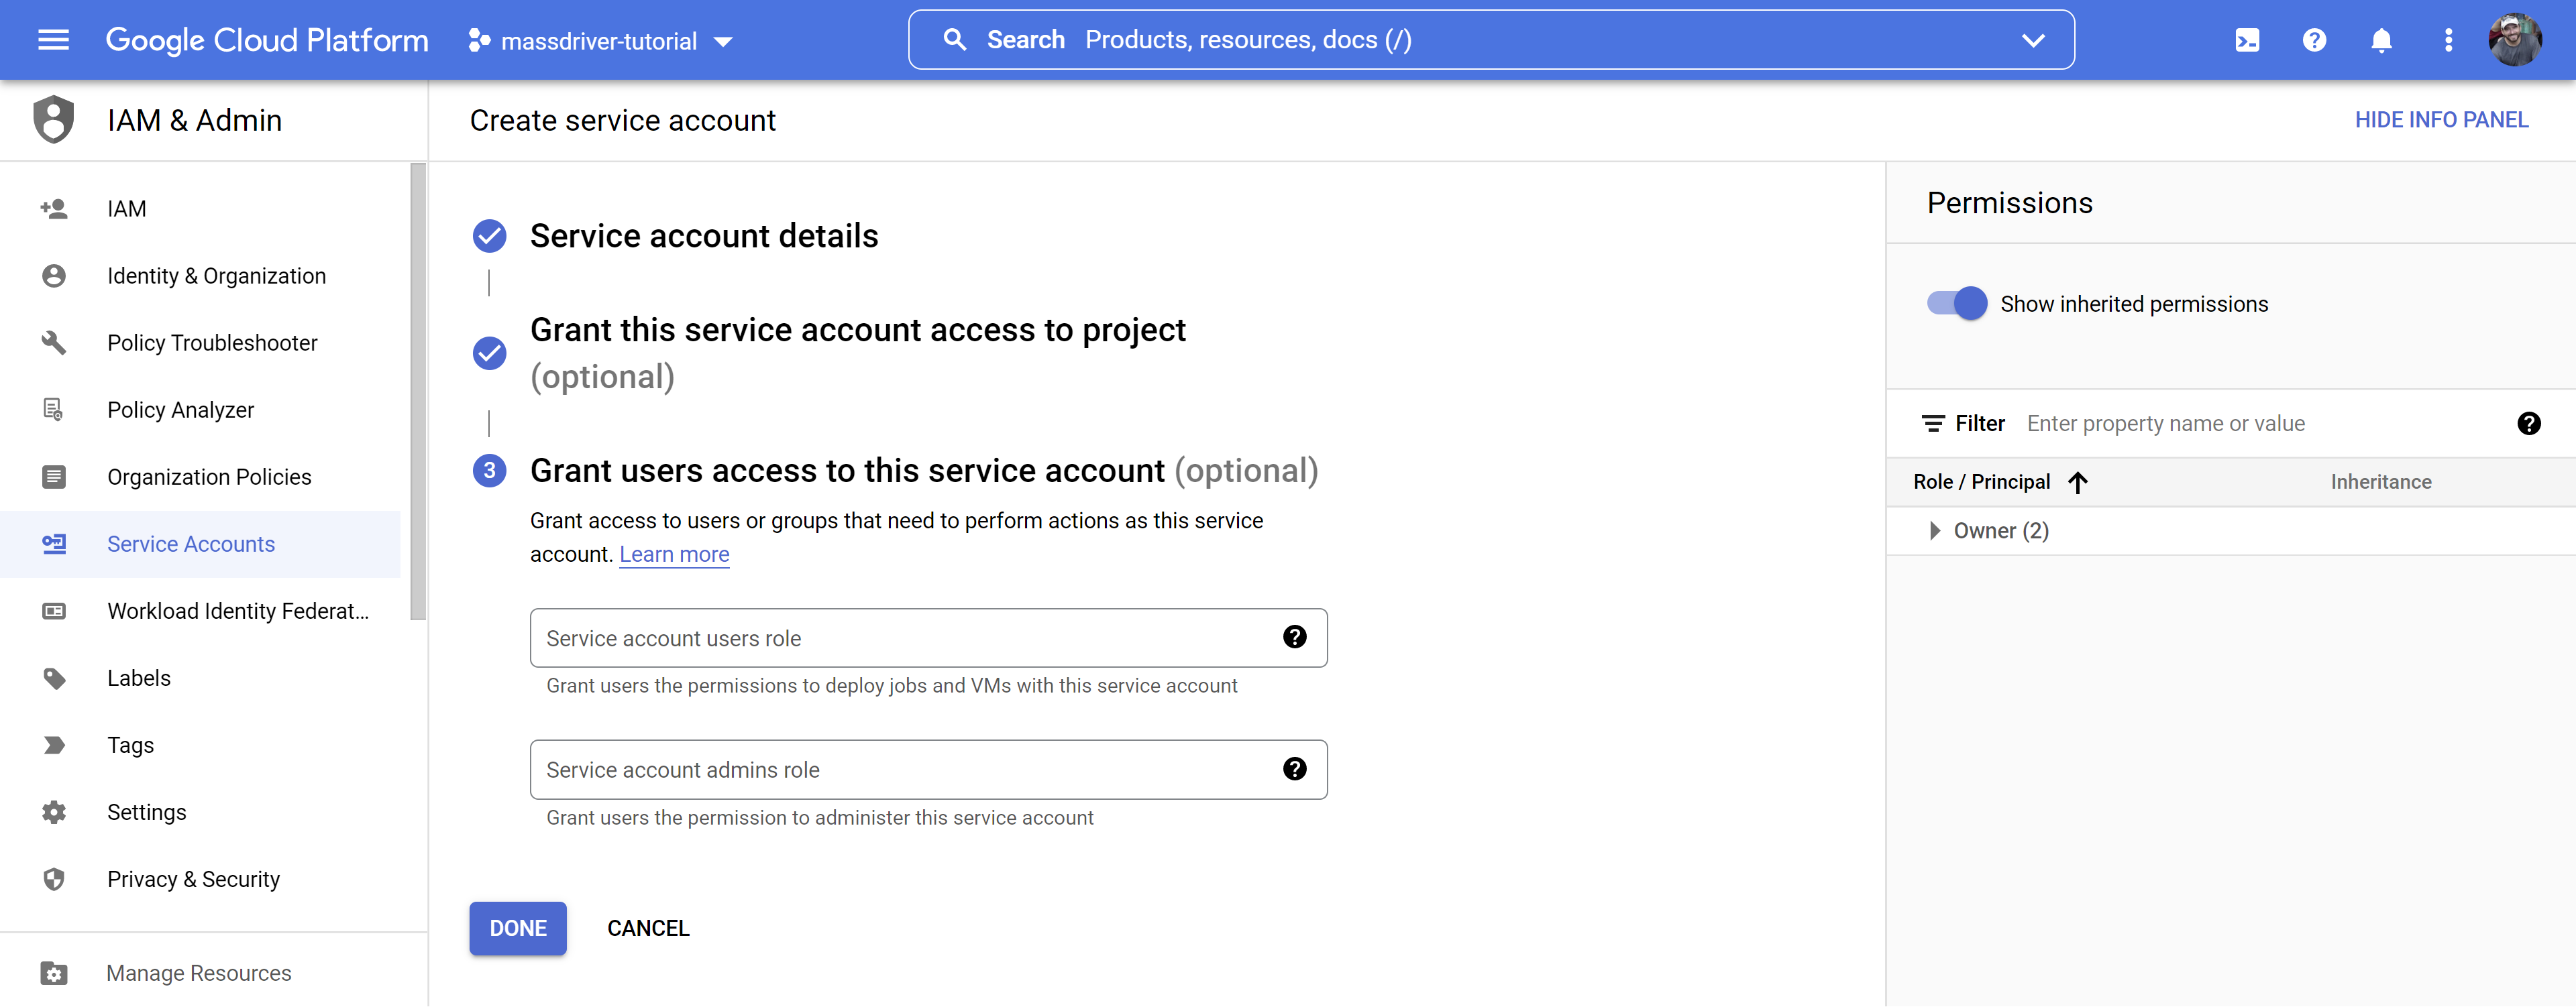Click the Manage Resources folder-gear icon
Screen dimensions: 2576x1007
click(x=54, y=973)
